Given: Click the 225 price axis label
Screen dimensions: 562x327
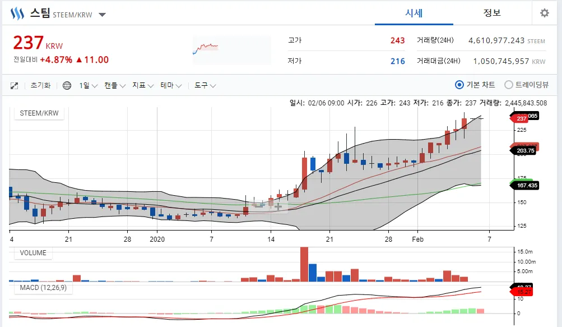Looking at the screenshot, I should pos(522,130).
